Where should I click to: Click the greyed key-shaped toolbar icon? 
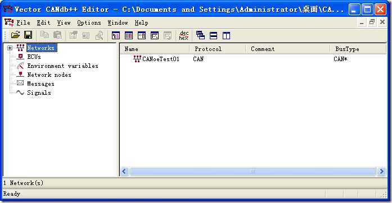tap(99, 35)
